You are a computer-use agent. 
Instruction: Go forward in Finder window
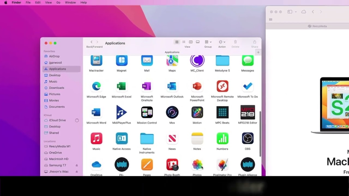[97, 42]
